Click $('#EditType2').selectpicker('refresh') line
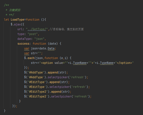The height and width of the screenshot is (115, 143). pyautogui.click(x=58, y=96)
